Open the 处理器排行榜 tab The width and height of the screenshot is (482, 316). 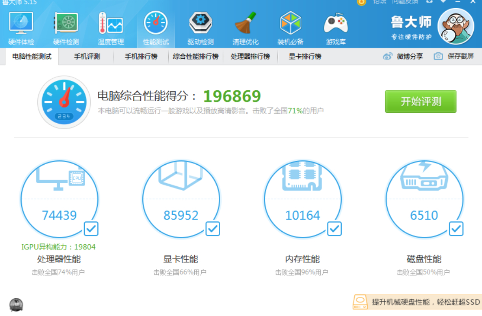[x=250, y=57]
